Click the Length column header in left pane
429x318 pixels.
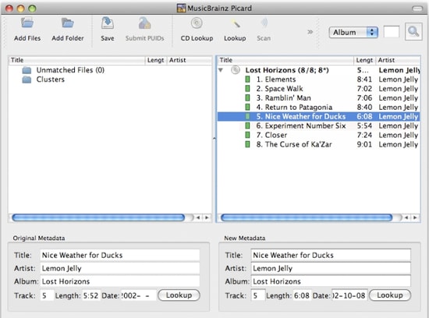point(156,60)
